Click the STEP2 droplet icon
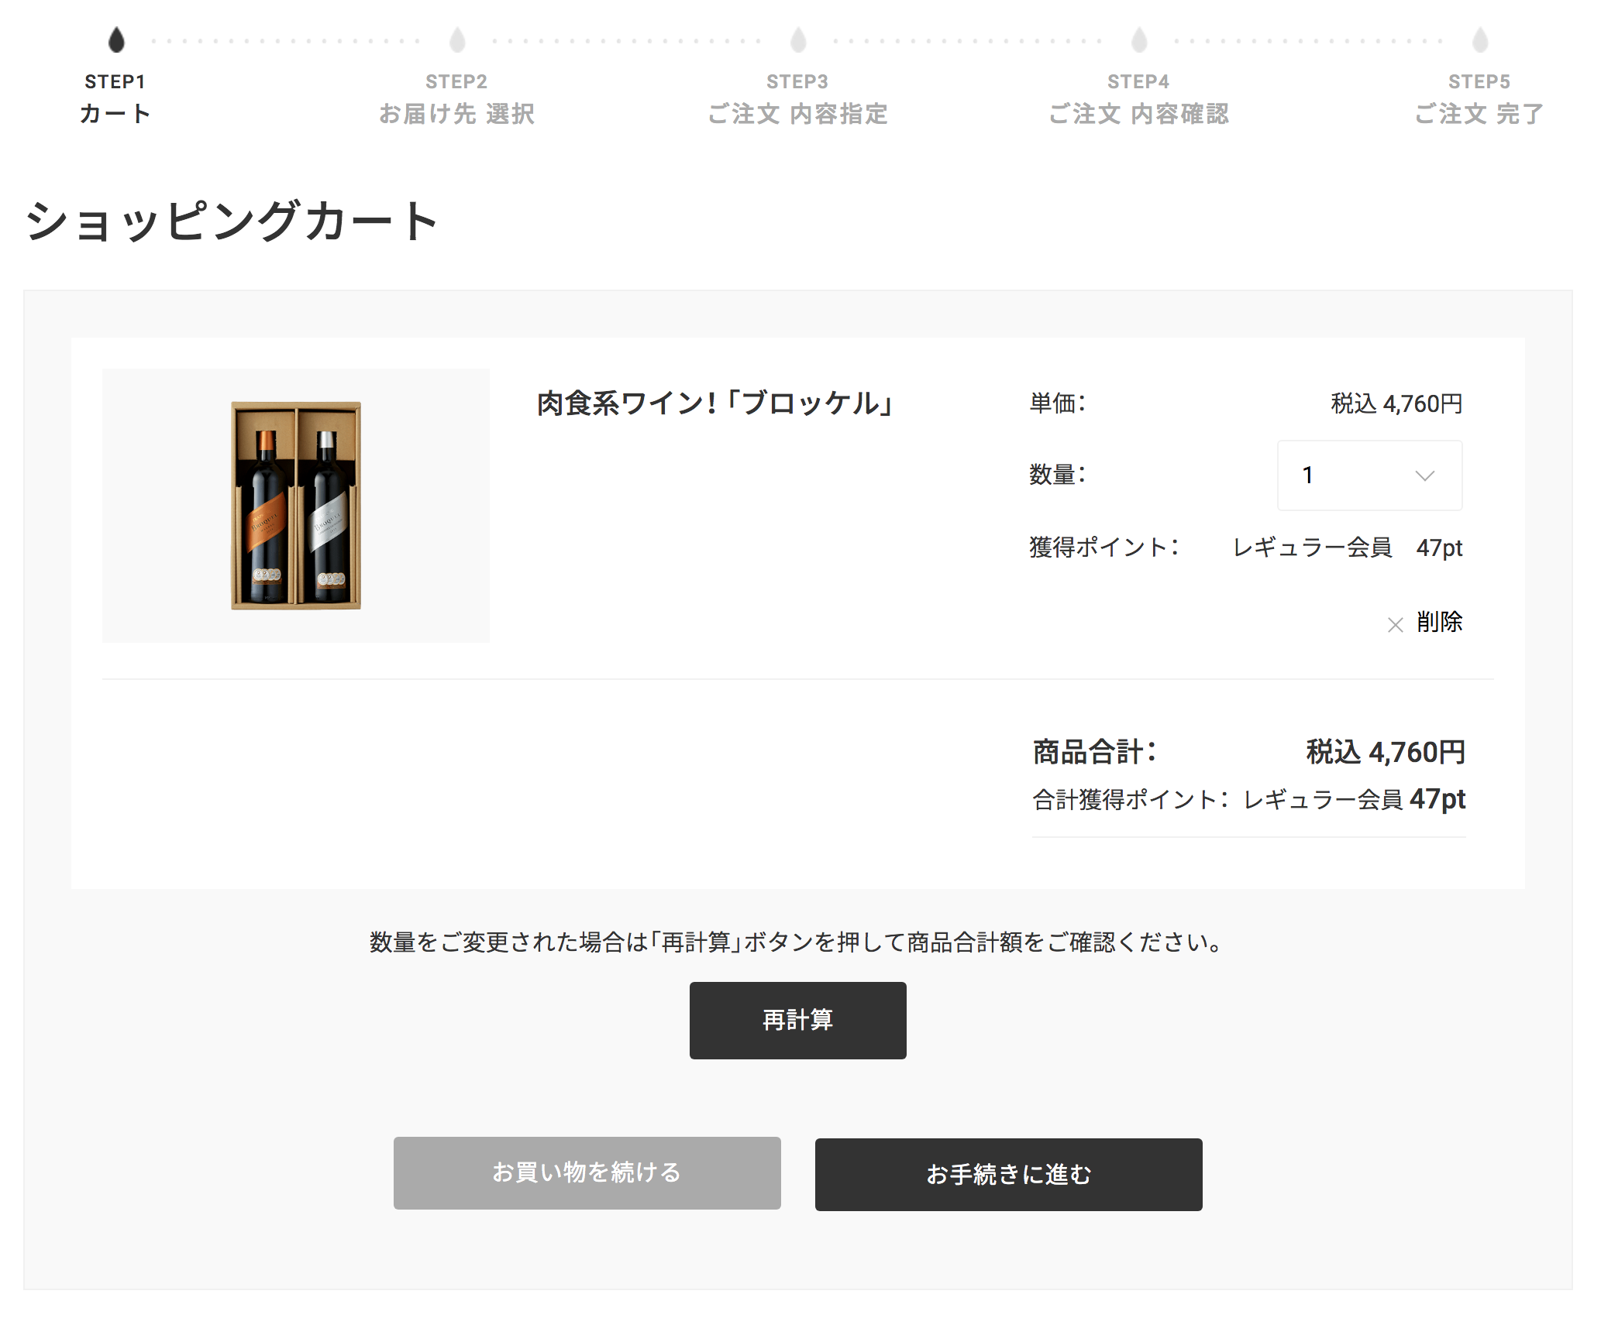1601x1318 pixels. pos(457,39)
